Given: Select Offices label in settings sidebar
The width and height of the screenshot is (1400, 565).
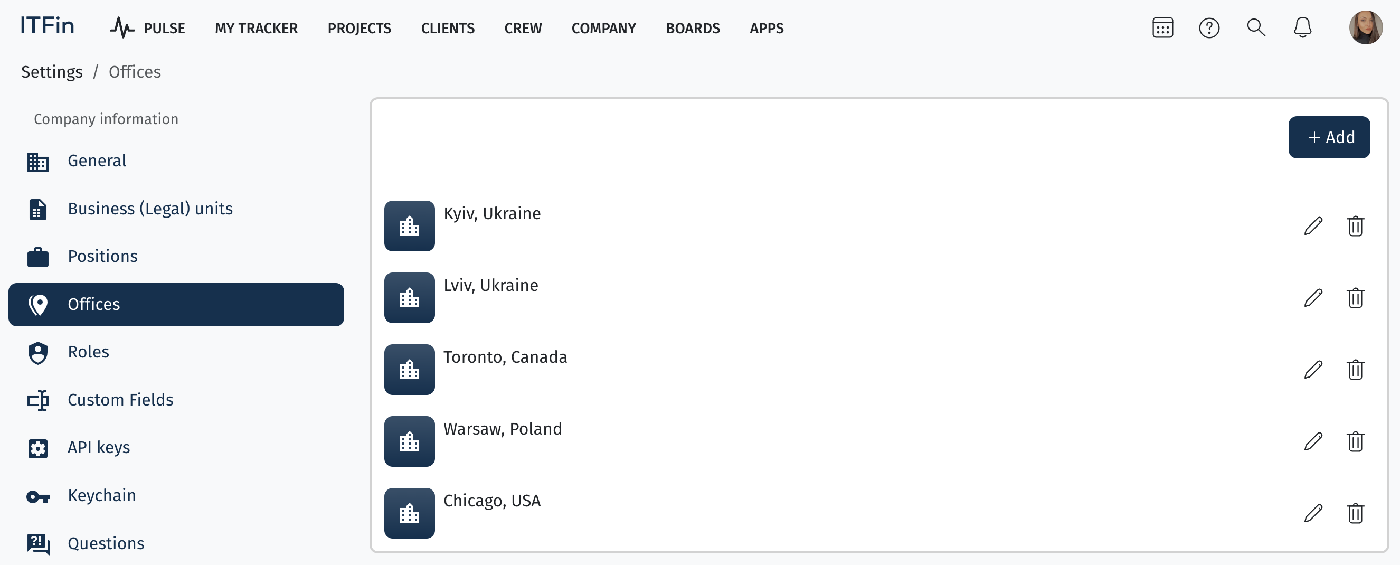Looking at the screenshot, I should (93, 304).
